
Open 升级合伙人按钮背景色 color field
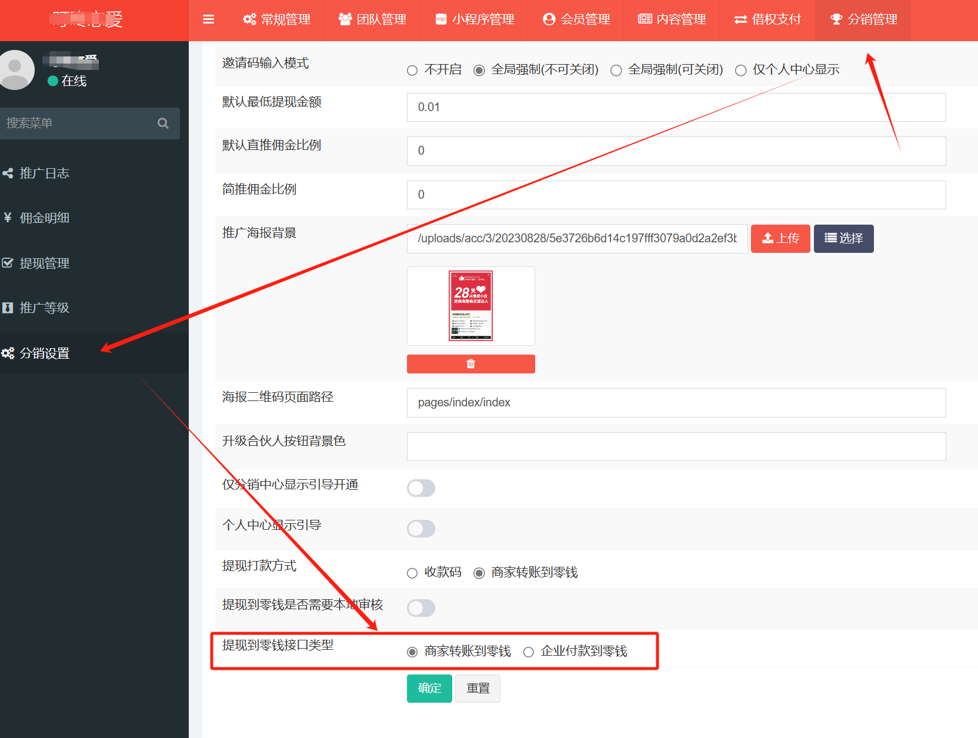coord(676,447)
